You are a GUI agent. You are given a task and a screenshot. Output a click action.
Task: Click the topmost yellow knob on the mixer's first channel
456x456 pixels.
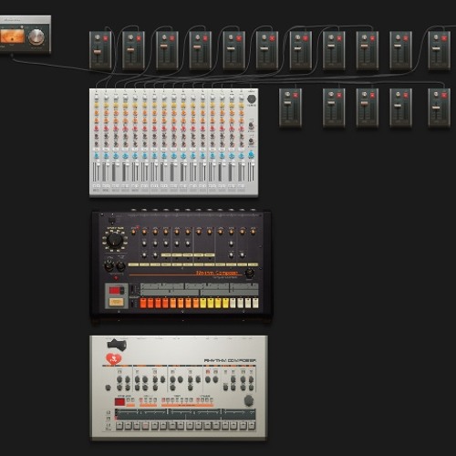pos(97,106)
